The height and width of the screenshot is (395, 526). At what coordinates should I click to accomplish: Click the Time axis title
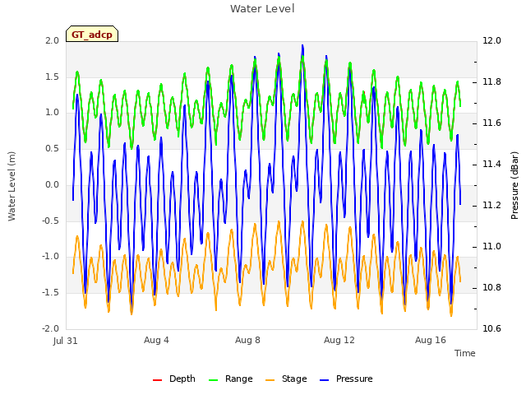click(465, 353)
